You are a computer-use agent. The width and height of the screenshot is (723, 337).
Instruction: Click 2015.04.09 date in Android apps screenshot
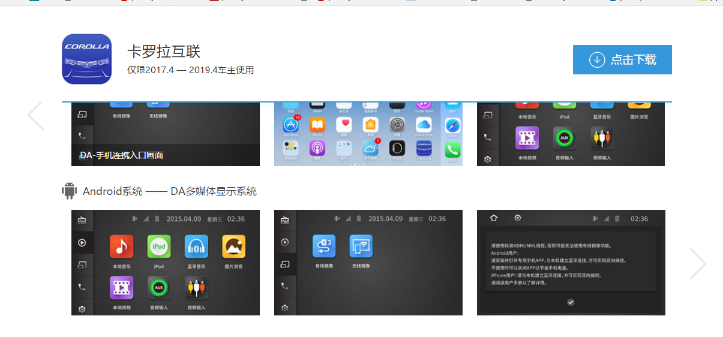coord(184,219)
